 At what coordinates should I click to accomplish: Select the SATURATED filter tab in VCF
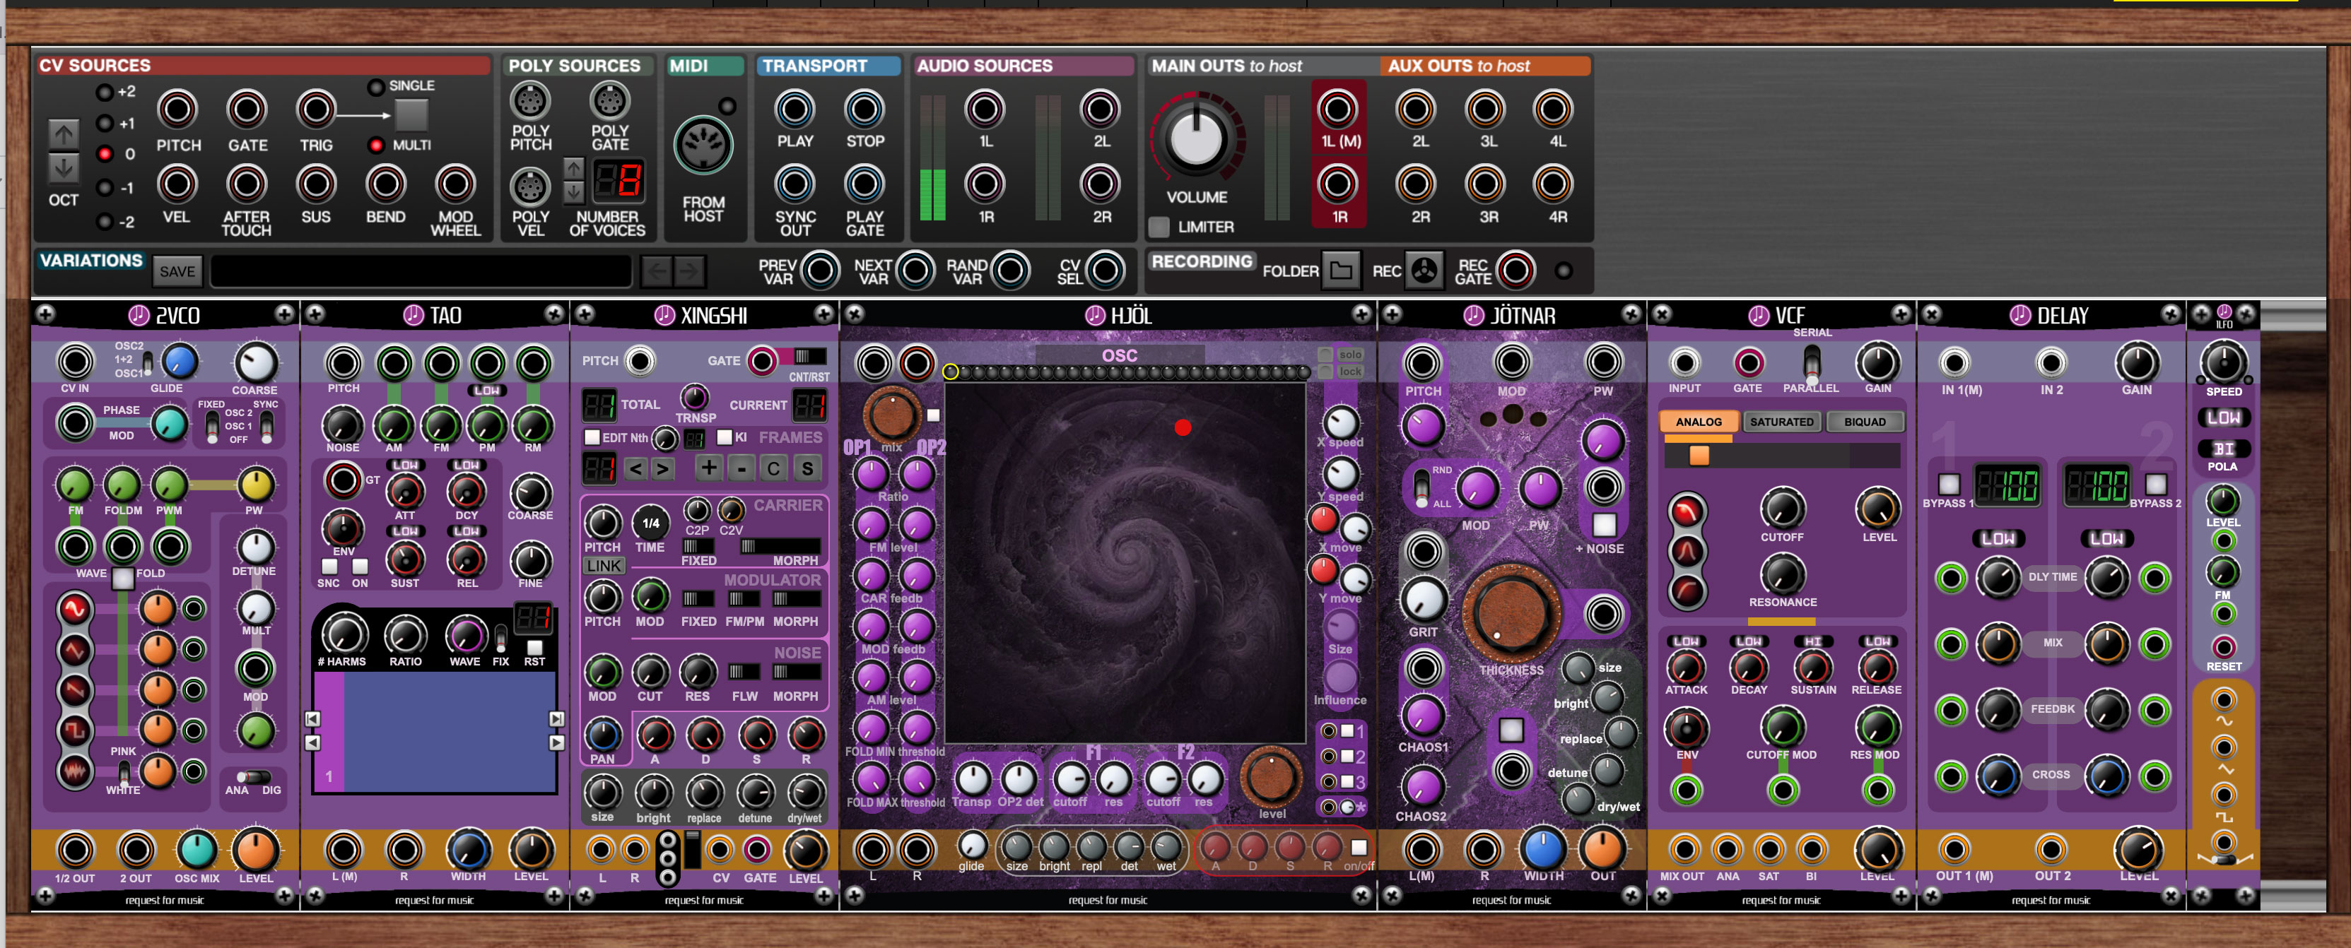point(1781,422)
